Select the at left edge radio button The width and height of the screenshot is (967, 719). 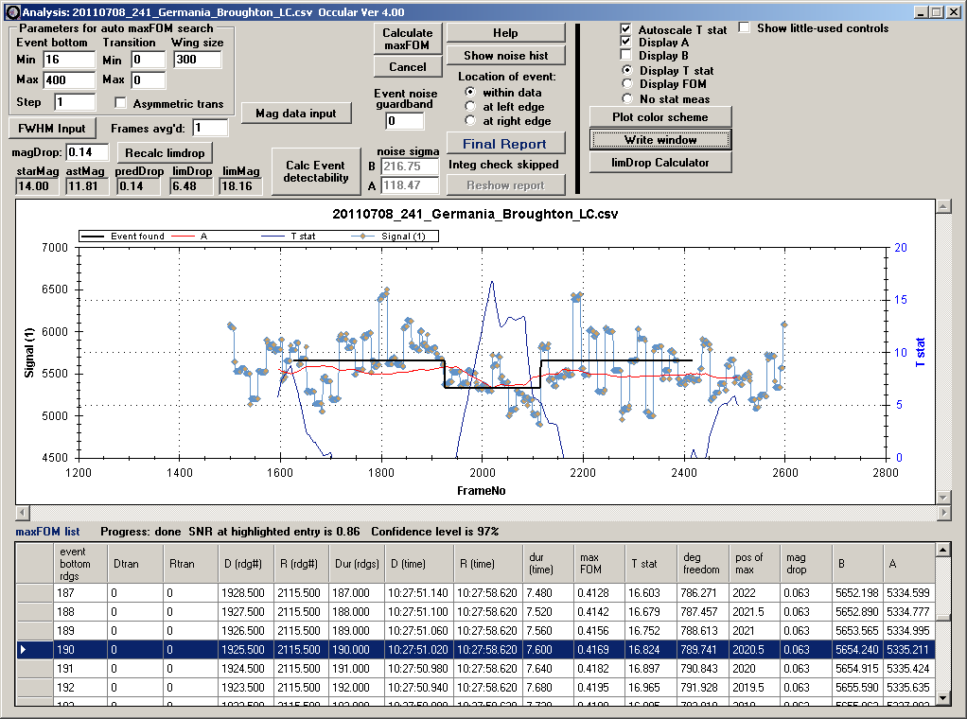click(x=470, y=106)
